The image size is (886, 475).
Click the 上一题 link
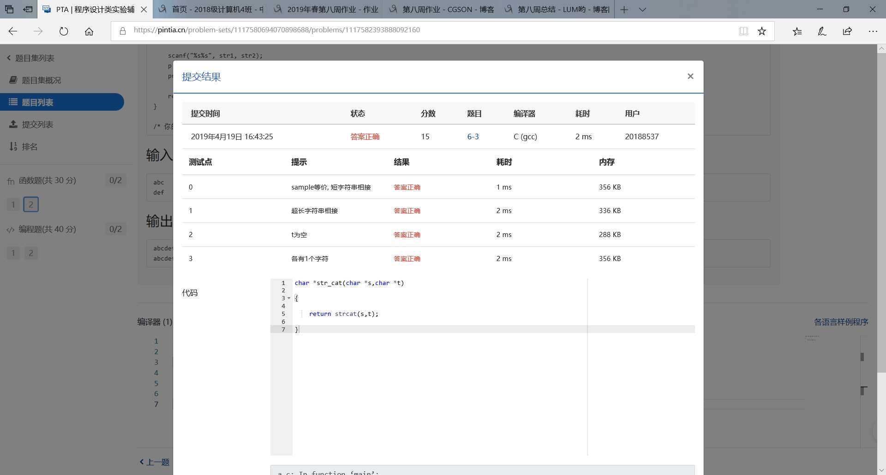click(x=155, y=462)
